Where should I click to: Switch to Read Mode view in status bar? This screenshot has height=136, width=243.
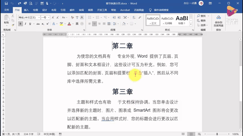point(183,134)
